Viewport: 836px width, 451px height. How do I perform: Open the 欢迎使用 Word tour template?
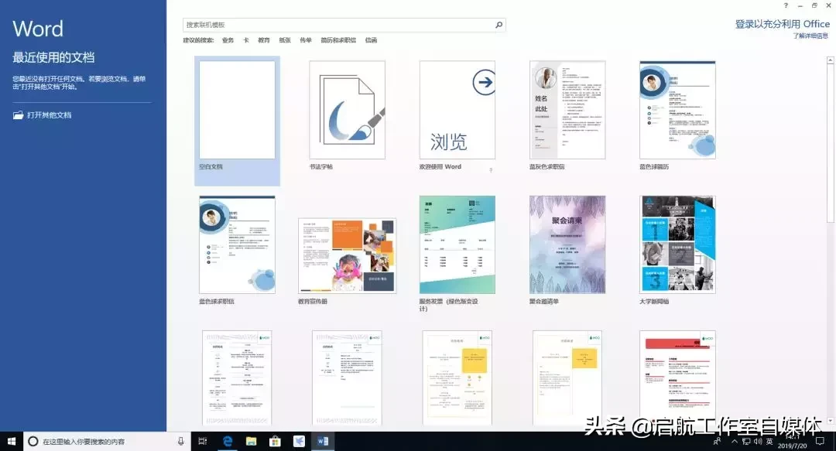coord(457,108)
